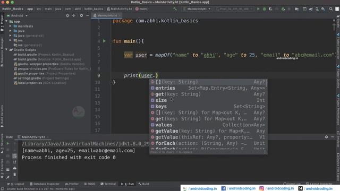Screen dimensions: 340x191
Task: Click the Medium androidcoding.in link
Action: 315,188
